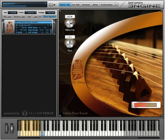The height and width of the screenshot is (140, 165).
Task: Open the new project dropdown arrow
Action: [x=46, y=4]
